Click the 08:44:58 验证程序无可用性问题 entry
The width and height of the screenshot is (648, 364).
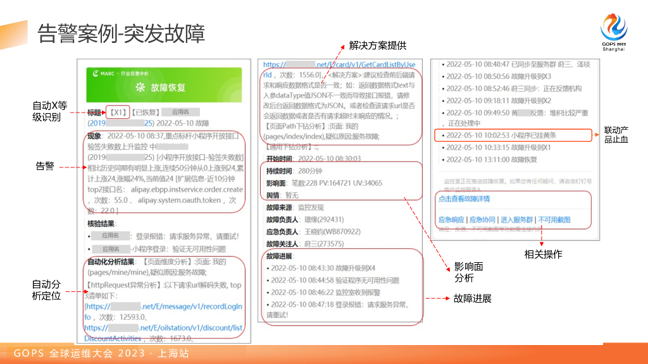click(x=333, y=280)
